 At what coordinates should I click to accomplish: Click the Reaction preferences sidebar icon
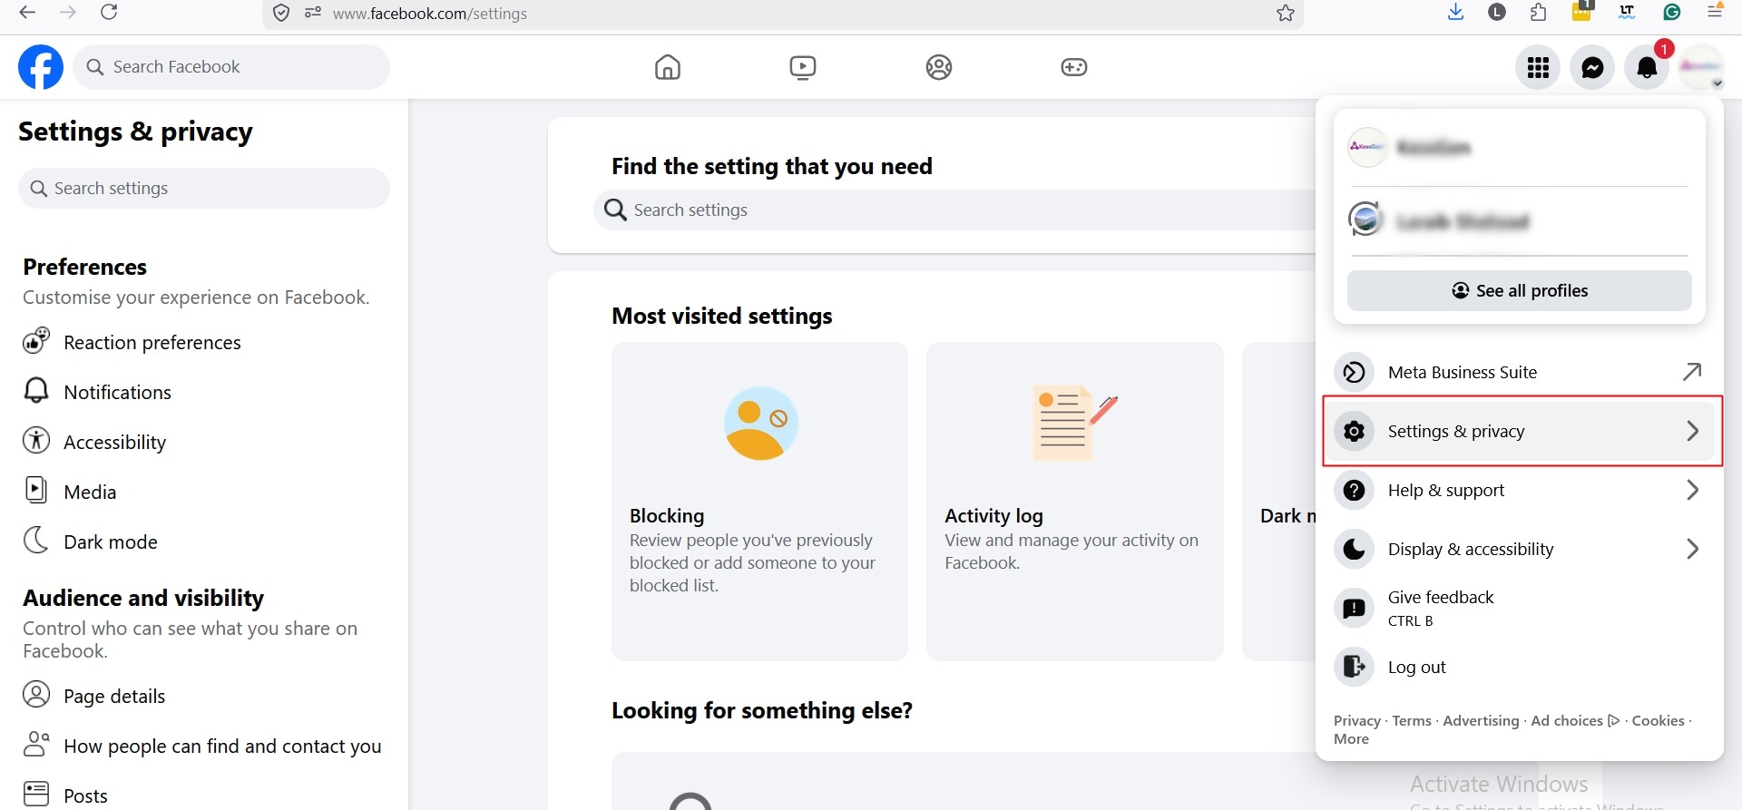[36, 341]
